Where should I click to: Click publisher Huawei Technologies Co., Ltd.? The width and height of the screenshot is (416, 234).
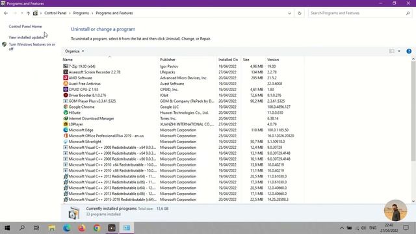[185, 112]
